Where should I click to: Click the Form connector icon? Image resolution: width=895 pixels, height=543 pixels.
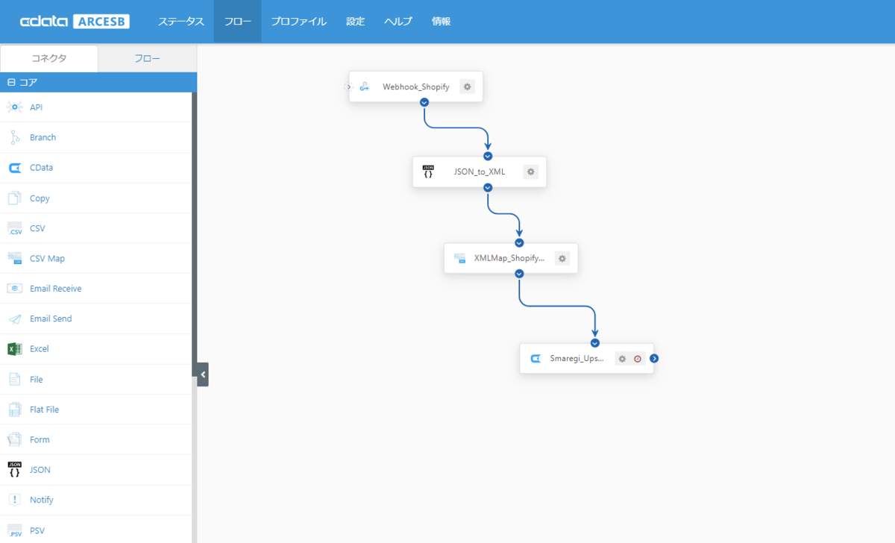(14, 440)
